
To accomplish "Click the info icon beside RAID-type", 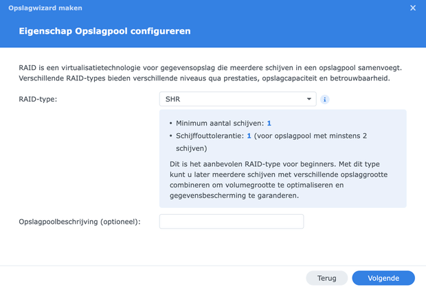I will (x=325, y=100).
